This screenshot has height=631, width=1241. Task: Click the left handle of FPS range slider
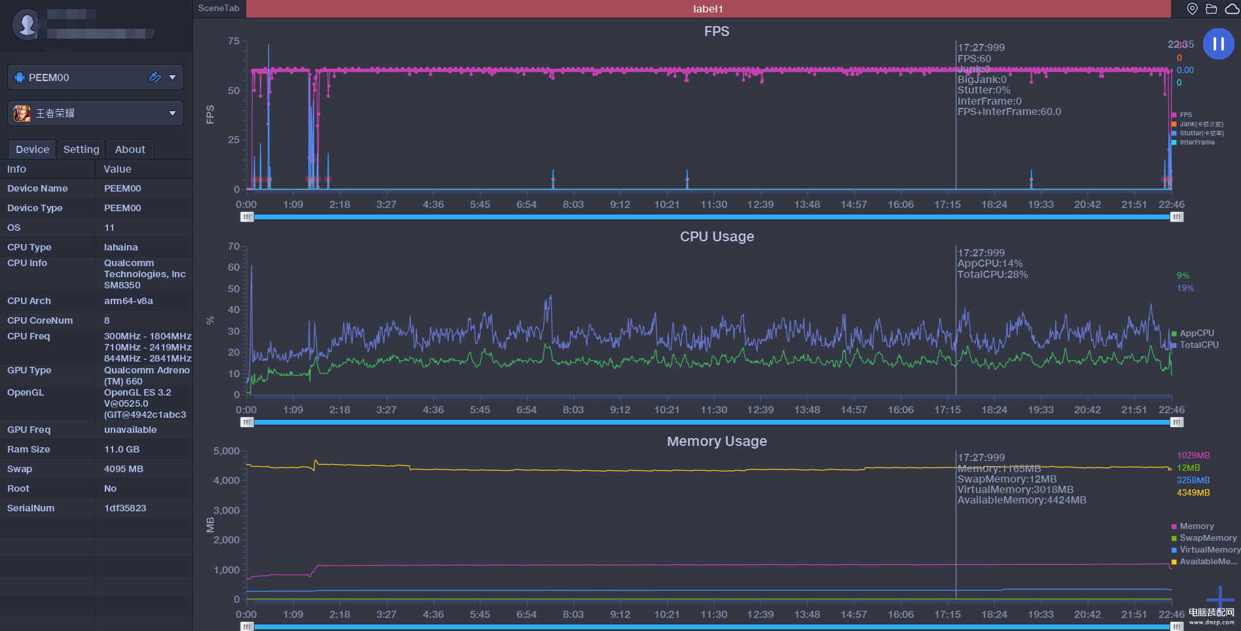coord(247,216)
